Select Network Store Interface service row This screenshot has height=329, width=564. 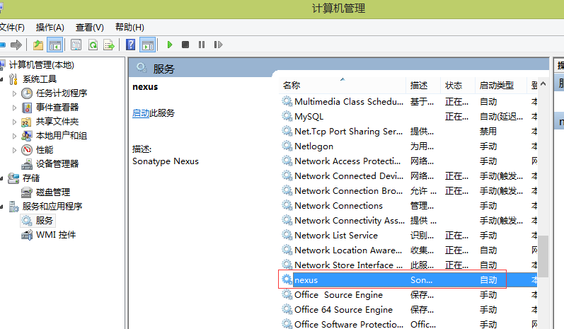(x=408, y=265)
